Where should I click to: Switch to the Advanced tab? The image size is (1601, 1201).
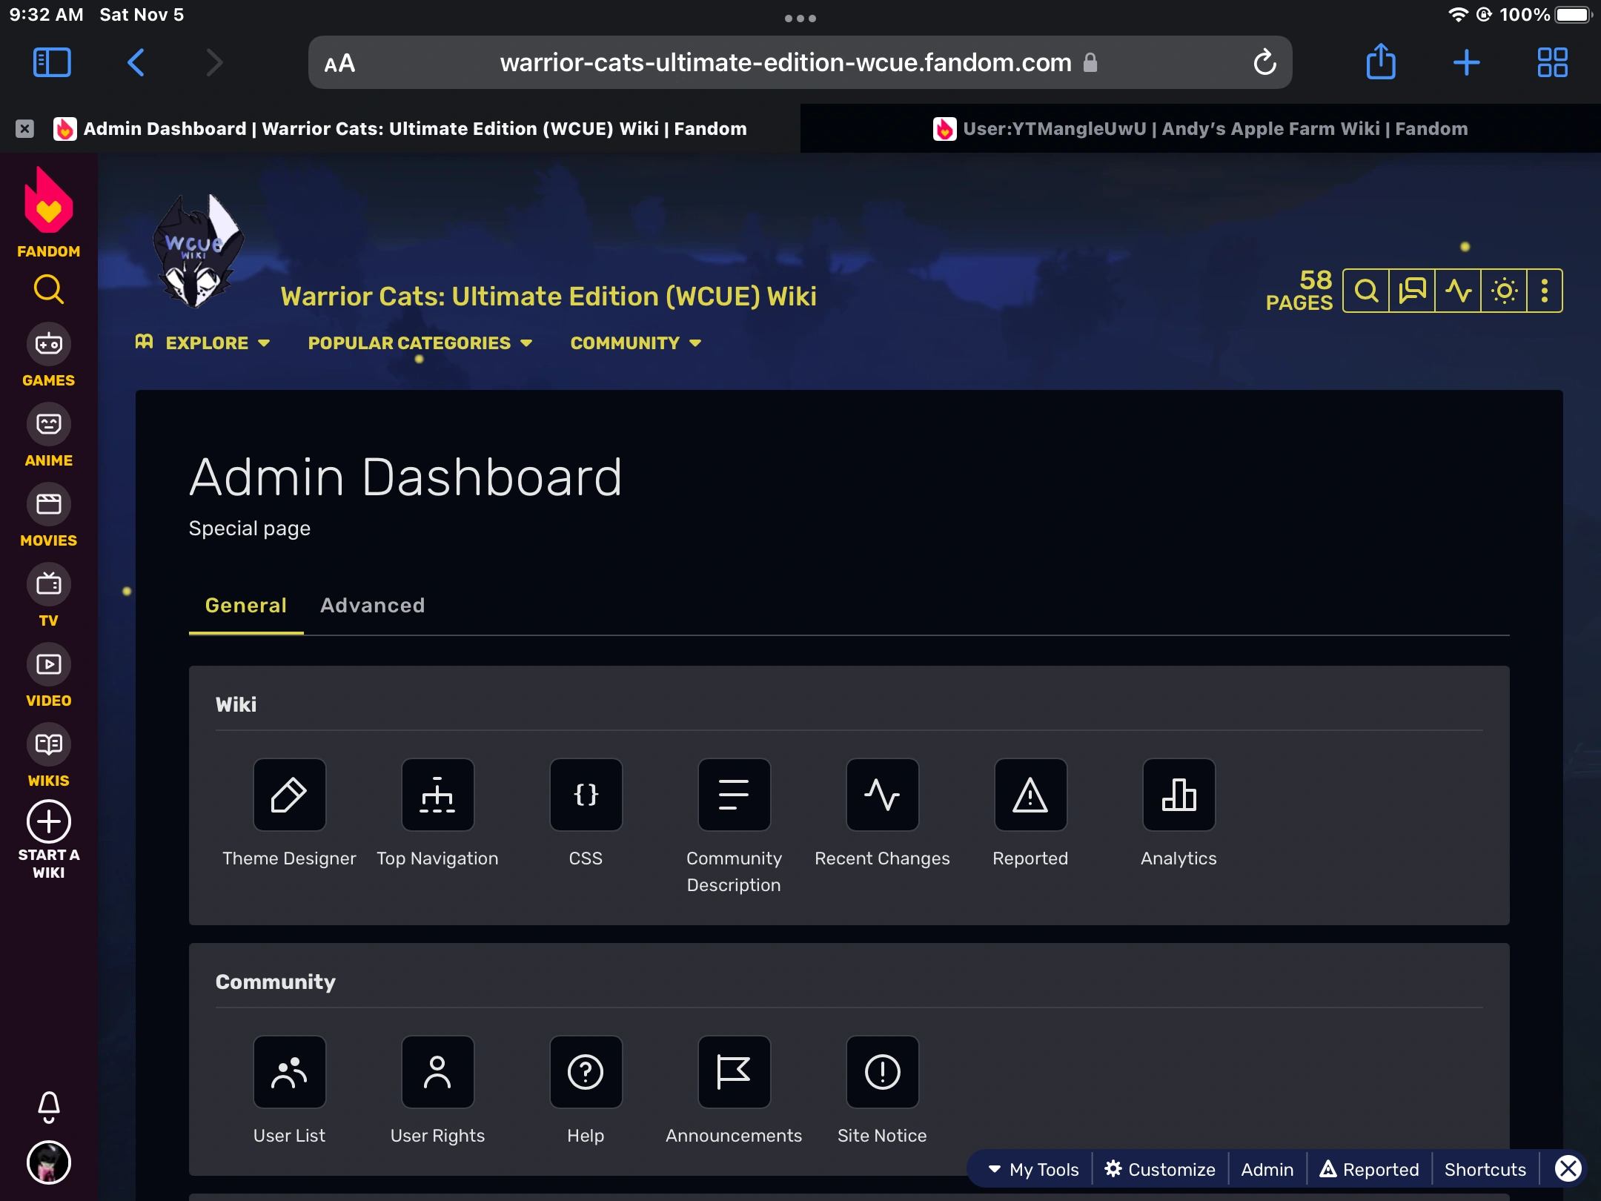pos(372,606)
